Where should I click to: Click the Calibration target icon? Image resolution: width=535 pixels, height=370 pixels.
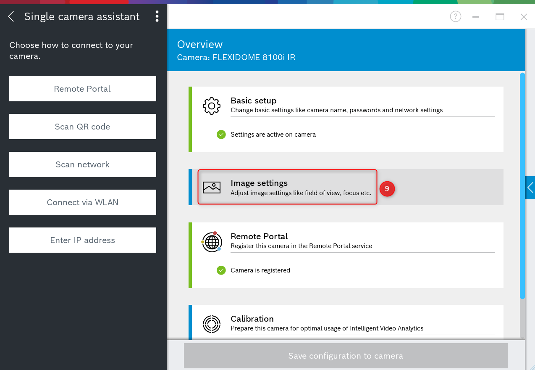212,324
